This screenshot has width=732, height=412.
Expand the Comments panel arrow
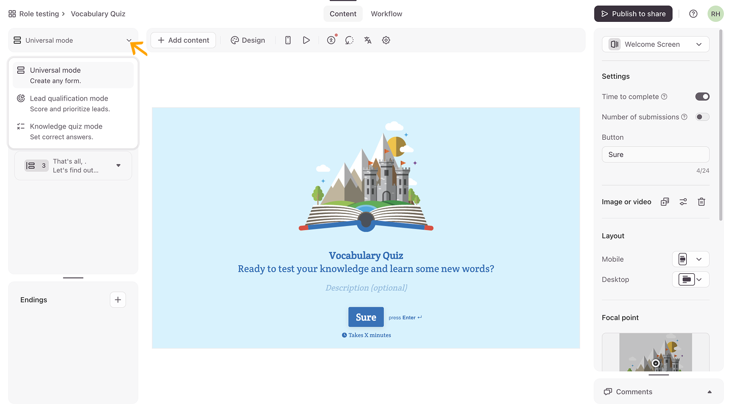pyautogui.click(x=710, y=392)
